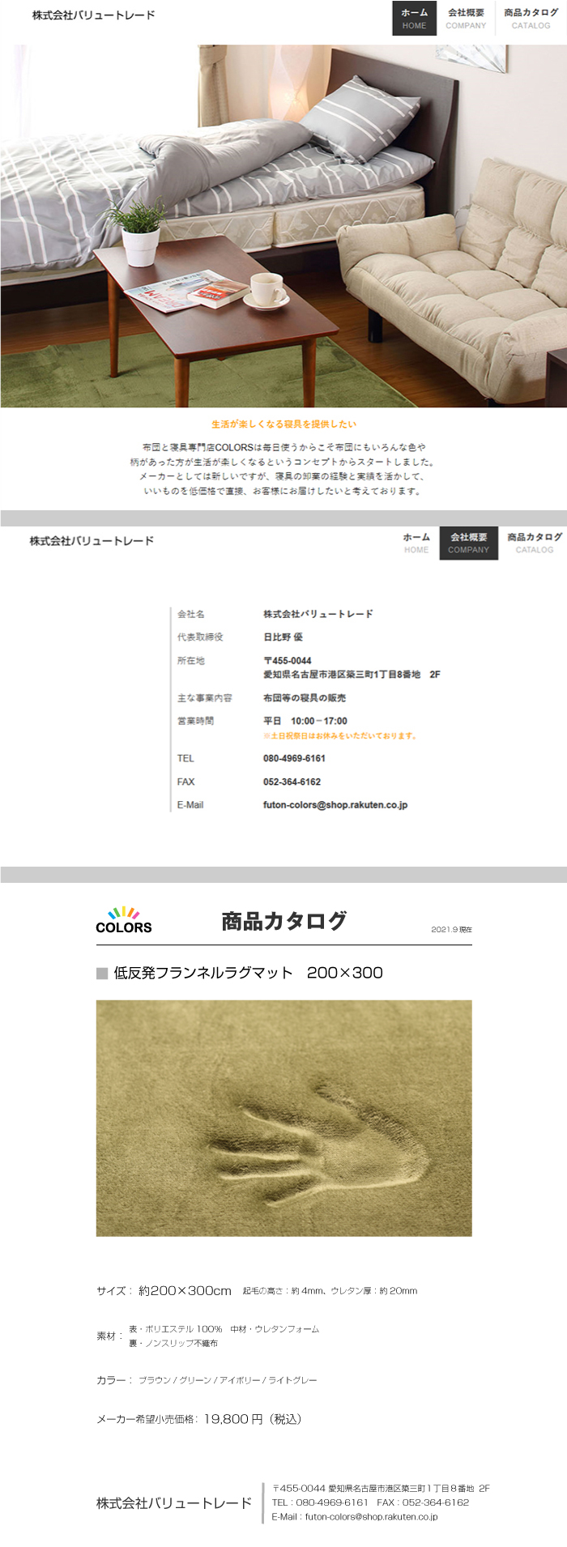567x1547 pixels.
Task: Click the 19,800 円 retail price text
Action: 252,1419
